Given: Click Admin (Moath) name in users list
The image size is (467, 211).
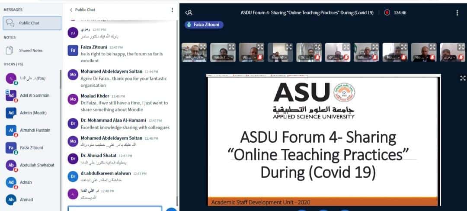Looking at the screenshot, I should [33, 113].
